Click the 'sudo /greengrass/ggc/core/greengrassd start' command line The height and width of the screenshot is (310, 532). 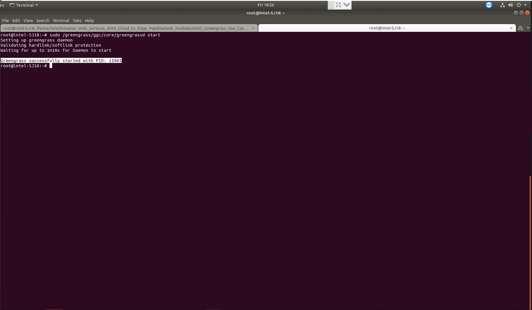pos(81,35)
